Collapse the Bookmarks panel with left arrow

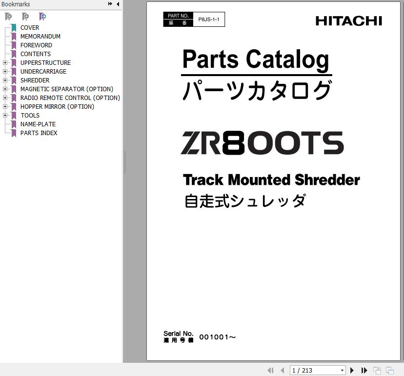tap(118, 4)
